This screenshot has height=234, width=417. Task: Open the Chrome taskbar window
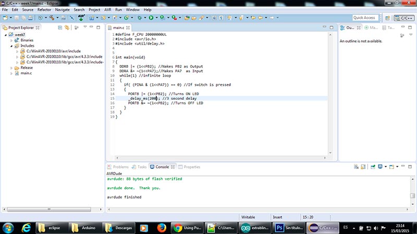187,228
